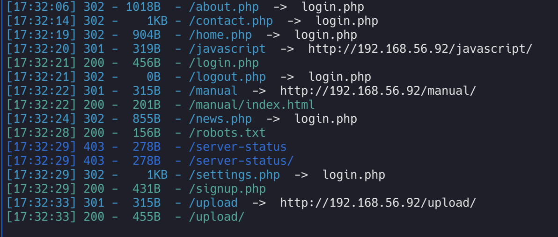Click the 0B response size
The width and height of the screenshot is (558, 237).
coord(154,77)
